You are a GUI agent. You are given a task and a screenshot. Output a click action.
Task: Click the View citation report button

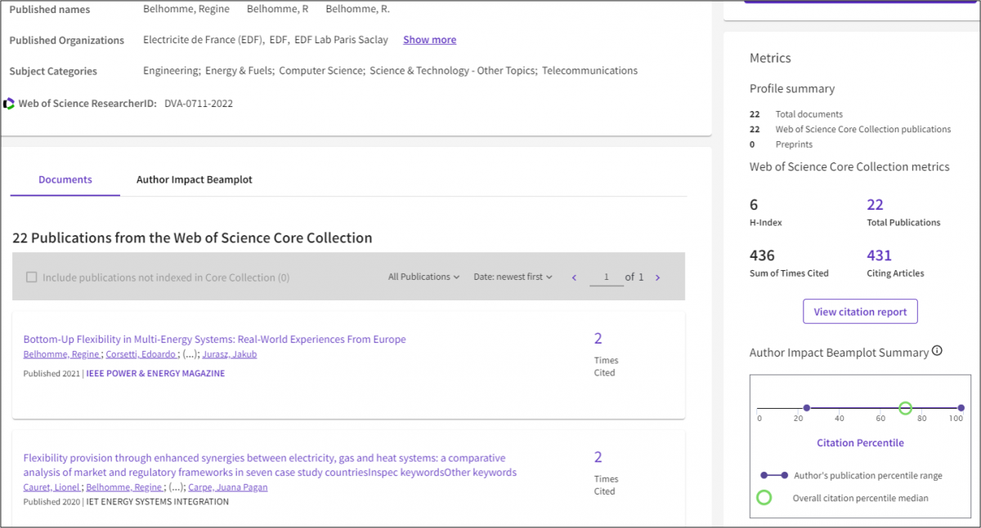(x=861, y=312)
